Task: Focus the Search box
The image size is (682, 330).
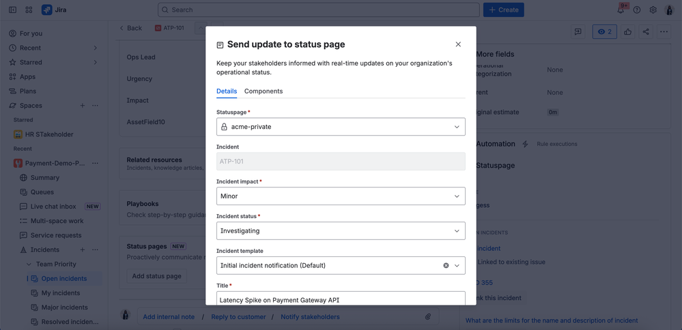Action: point(319,10)
